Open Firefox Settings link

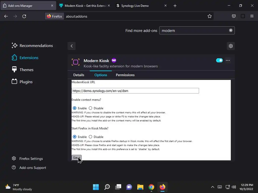tap(27, 159)
